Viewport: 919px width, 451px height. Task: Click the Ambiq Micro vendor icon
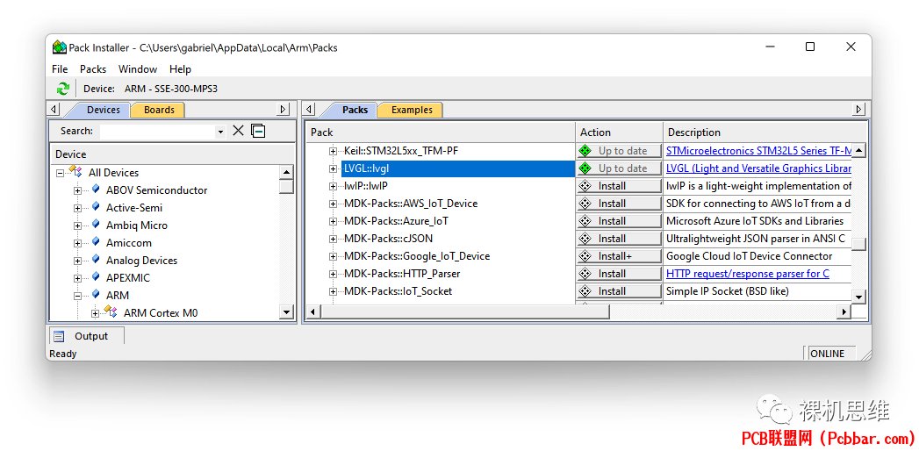[97, 225]
